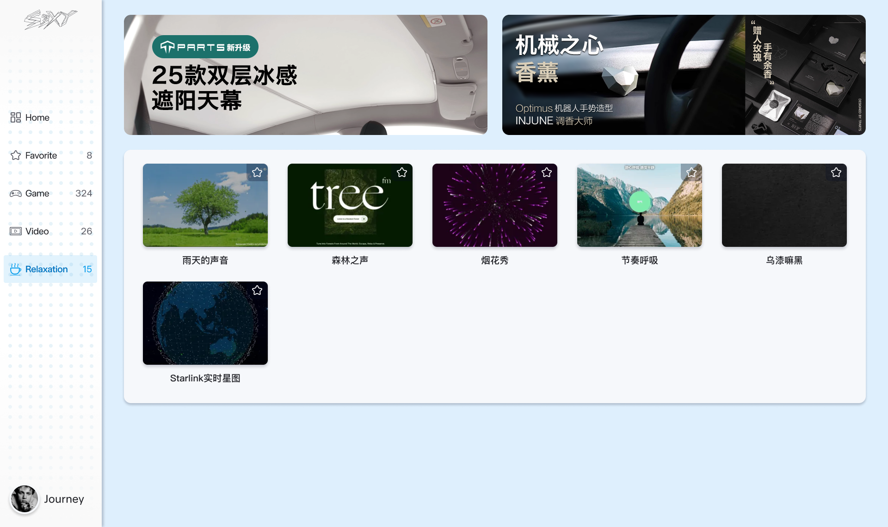Click the PARTS新升级 badge
888x527 pixels.
click(x=205, y=47)
